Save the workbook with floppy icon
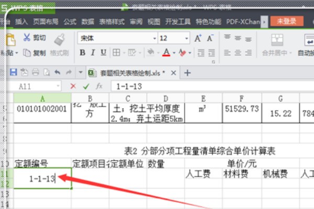Viewport: 314px width, 209px height. coord(14,72)
